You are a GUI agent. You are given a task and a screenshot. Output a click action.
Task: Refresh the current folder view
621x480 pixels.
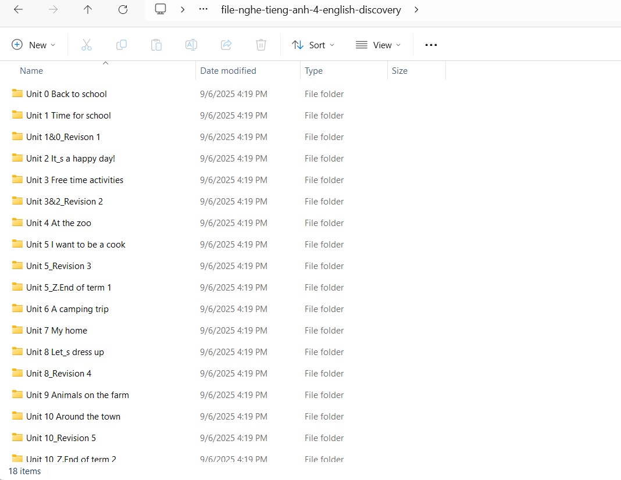point(123,10)
